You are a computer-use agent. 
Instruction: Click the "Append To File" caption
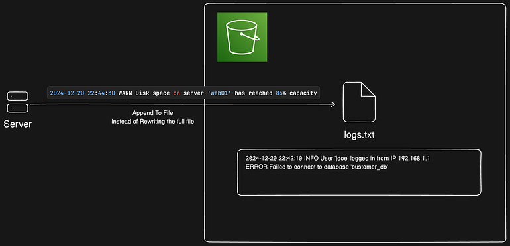coord(152,113)
